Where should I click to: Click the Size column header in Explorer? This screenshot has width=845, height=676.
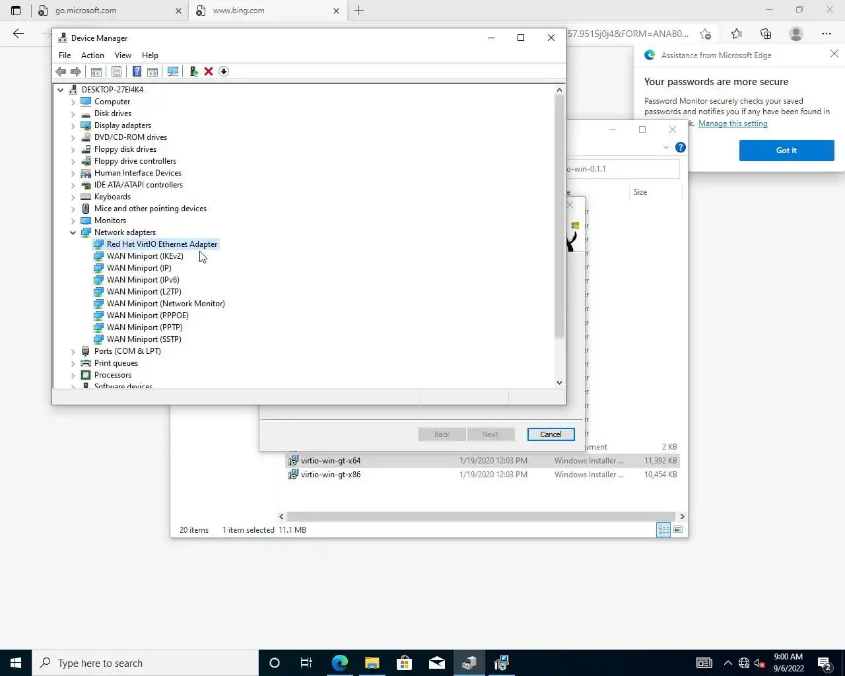(x=640, y=192)
